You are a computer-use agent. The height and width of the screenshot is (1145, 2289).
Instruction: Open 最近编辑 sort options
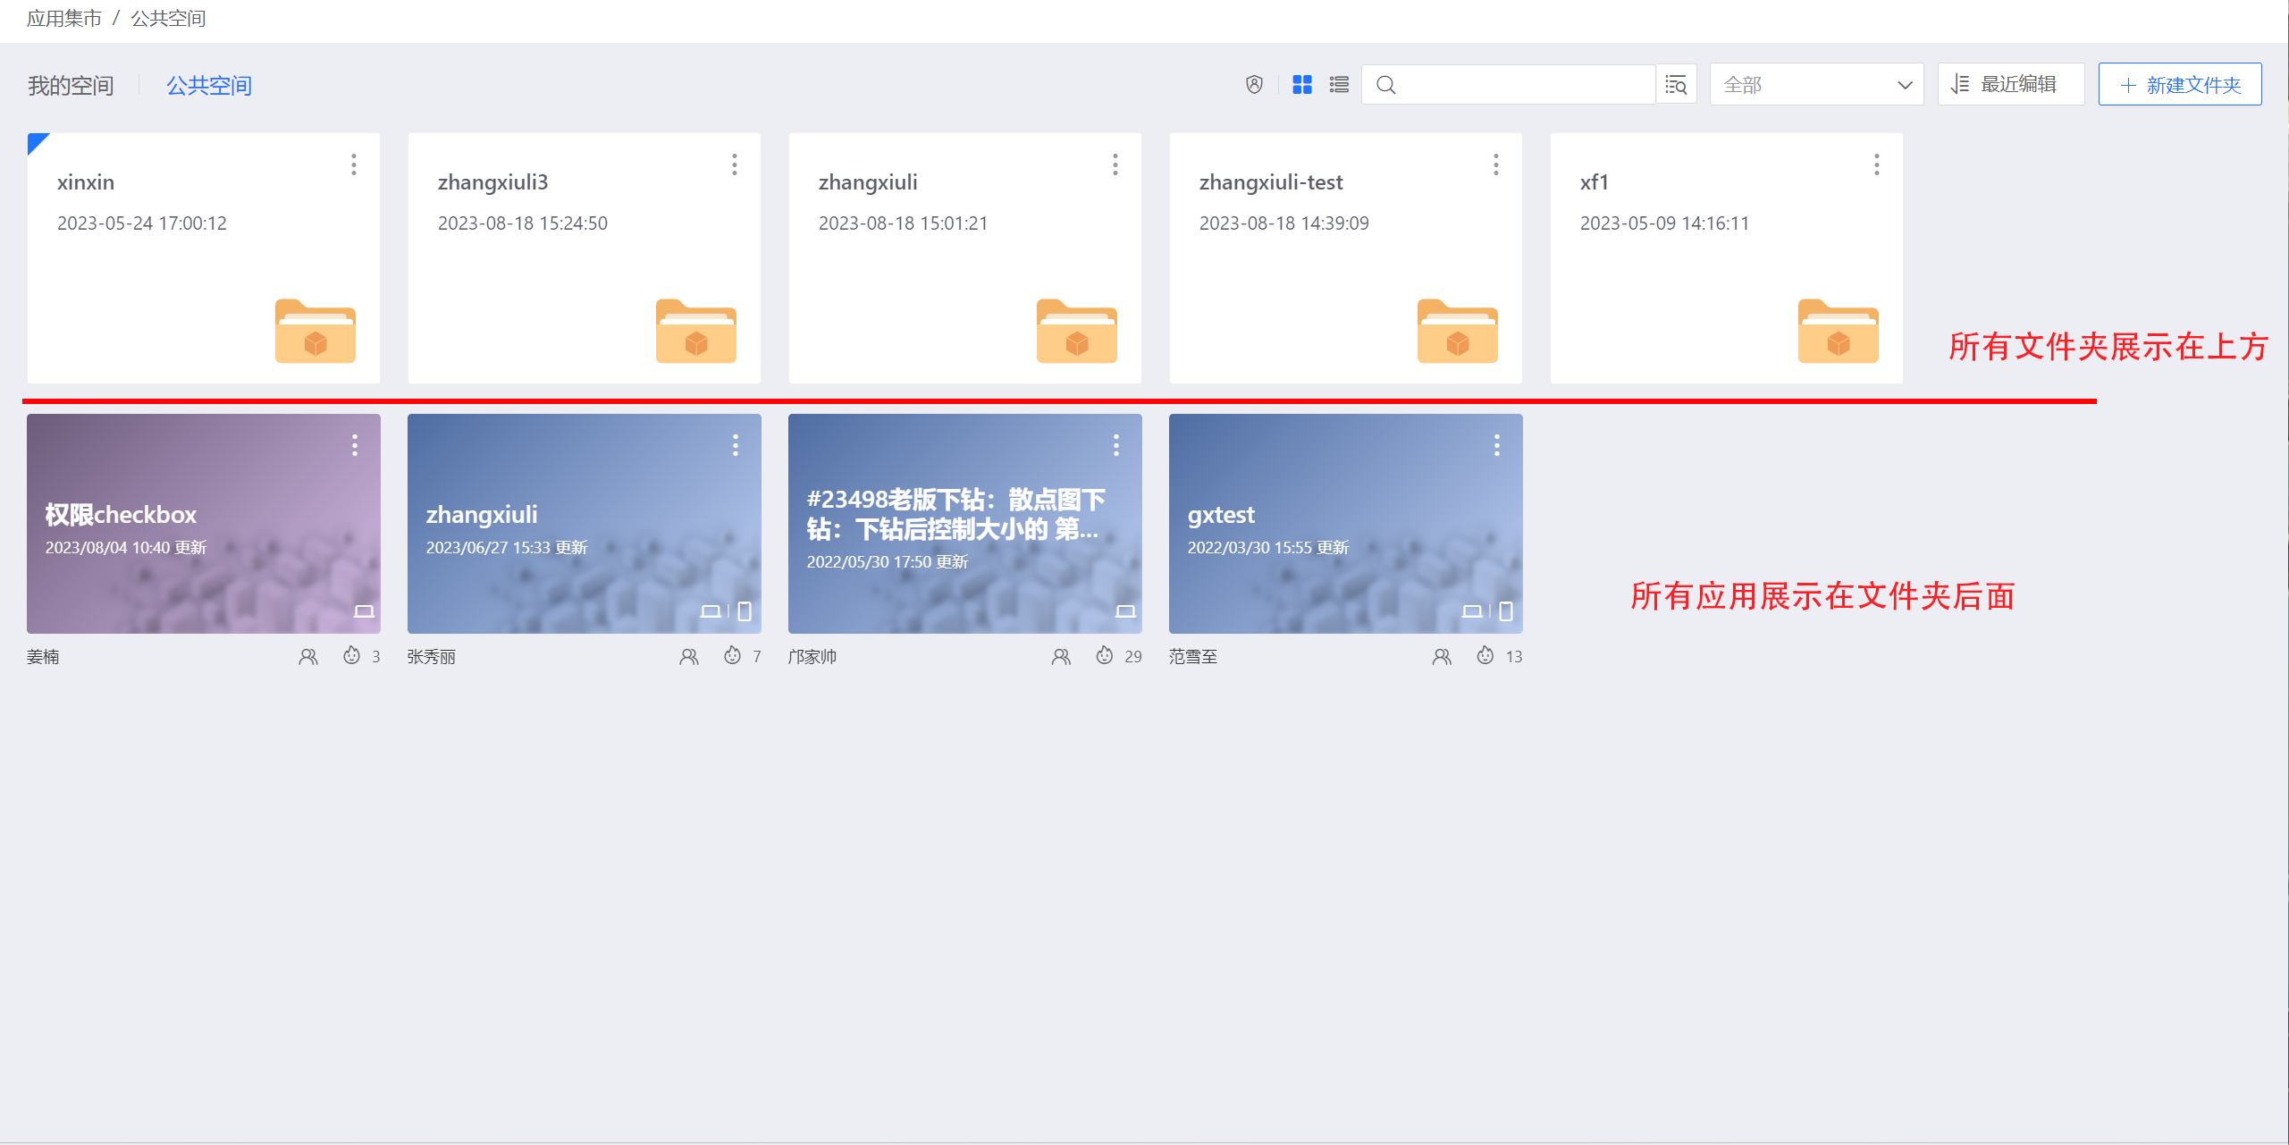[x=2010, y=84]
